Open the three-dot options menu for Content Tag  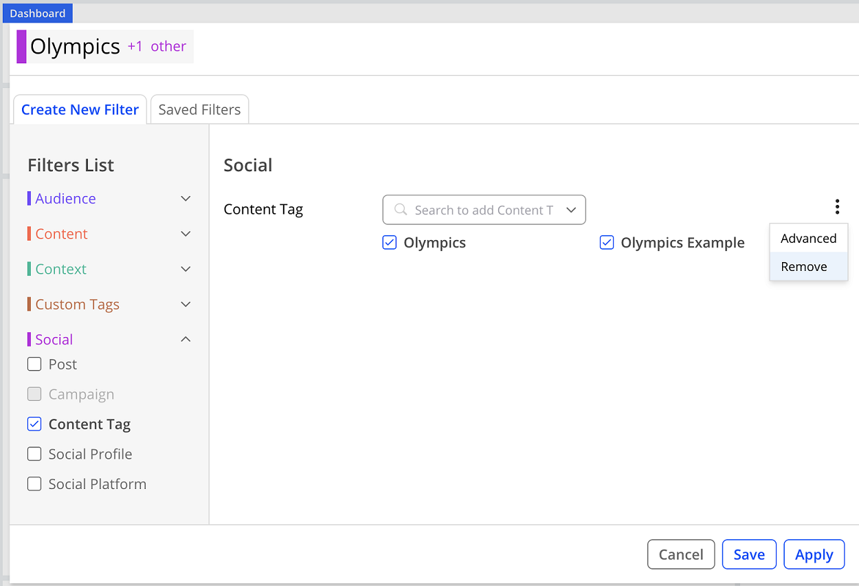pyautogui.click(x=837, y=206)
